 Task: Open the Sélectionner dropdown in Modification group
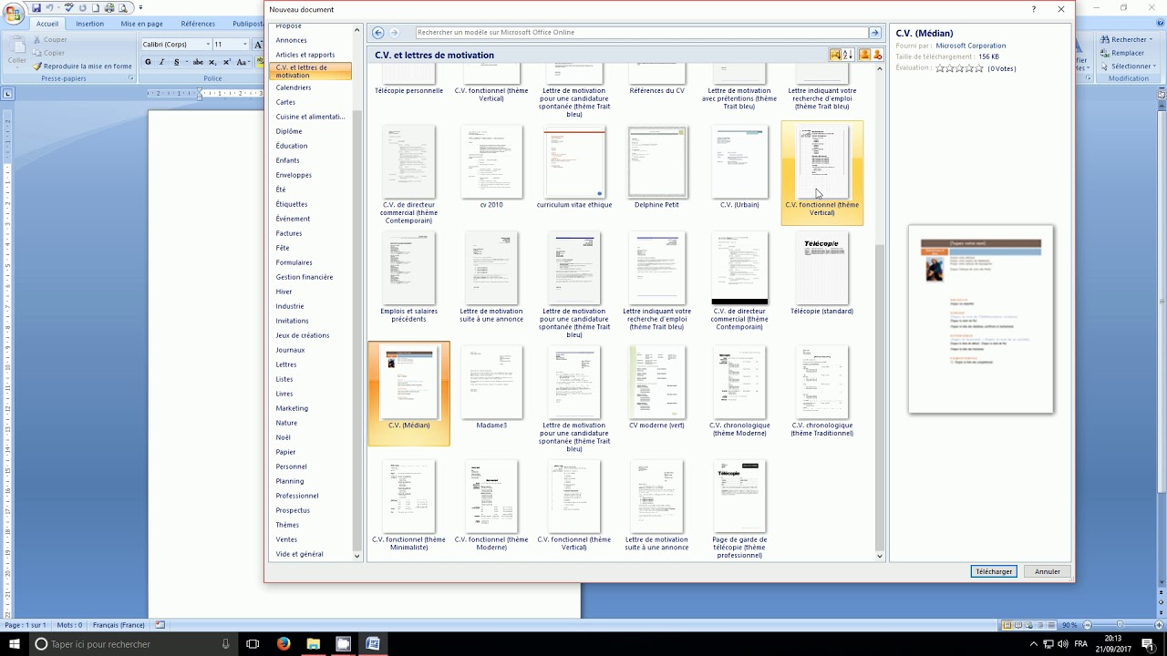pyautogui.click(x=1129, y=66)
